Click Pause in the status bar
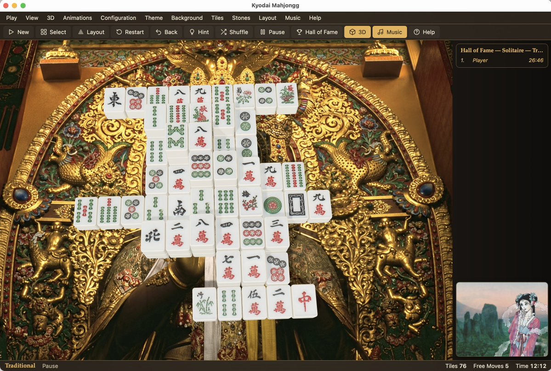This screenshot has height=371, width=551. pyautogui.click(x=50, y=366)
